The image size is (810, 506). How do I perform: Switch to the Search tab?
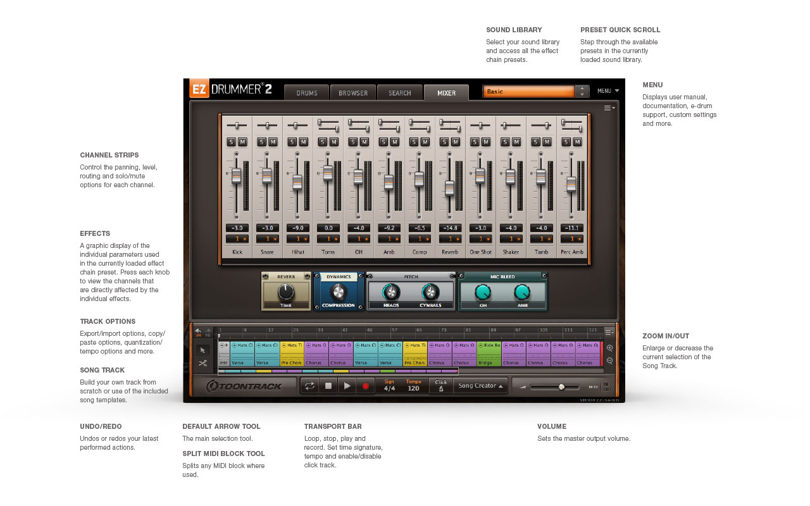400,93
